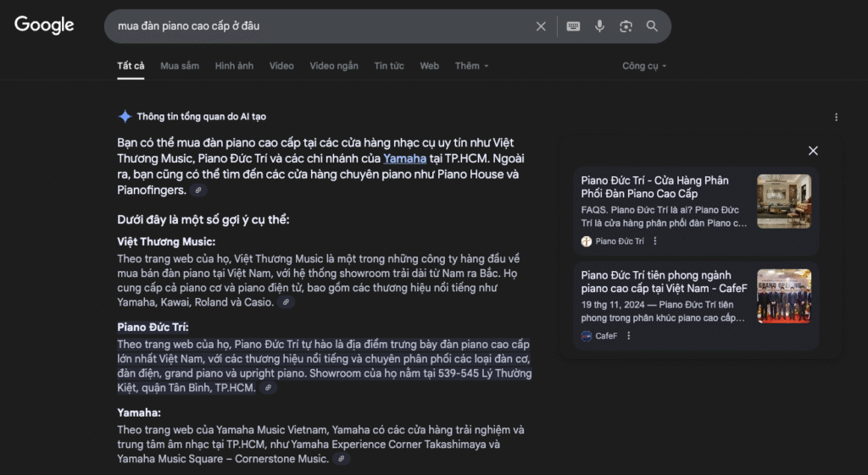Open Piano Đức Trí - Cửa Hàng Phân Phối link
Image resolution: width=868 pixels, height=475 pixels.
coord(655,187)
